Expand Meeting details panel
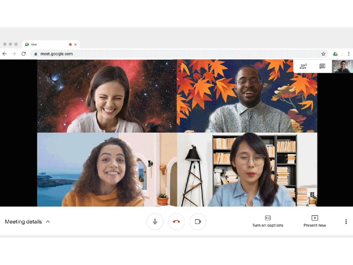 [27, 222]
